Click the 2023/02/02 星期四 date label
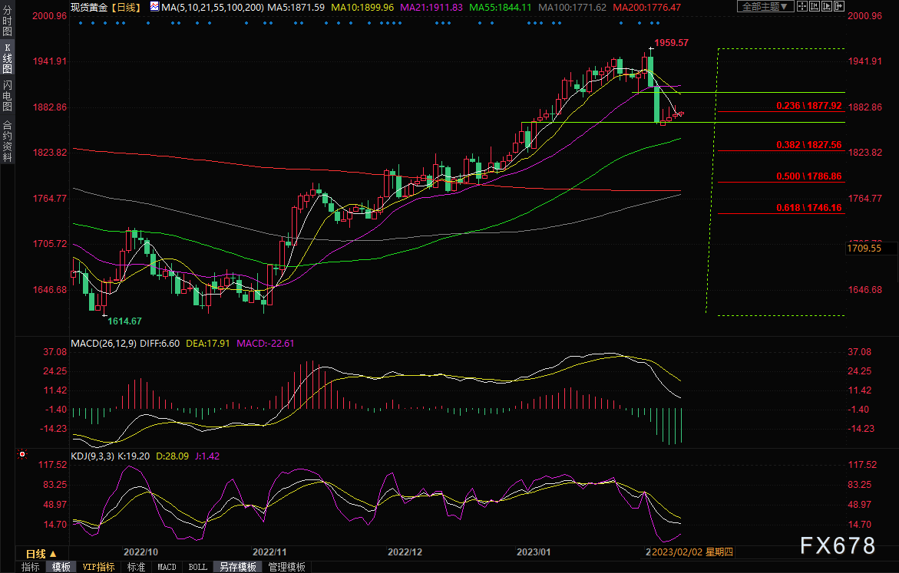The width and height of the screenshot is (899, 573). 692,552
